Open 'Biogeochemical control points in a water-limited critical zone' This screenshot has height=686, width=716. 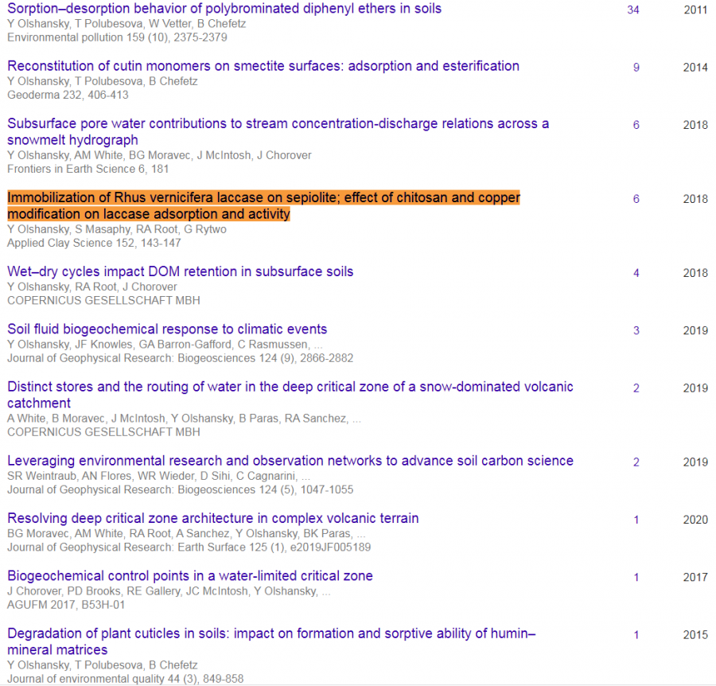click(x=190, y=576)
